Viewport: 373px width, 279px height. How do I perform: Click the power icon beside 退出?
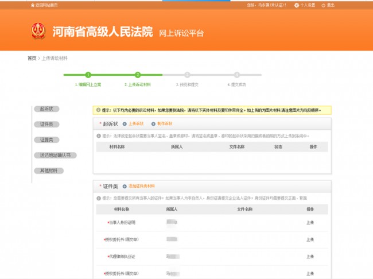pos(323,5)
